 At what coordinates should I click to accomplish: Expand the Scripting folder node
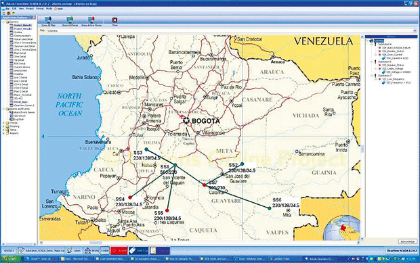[3, 126]
